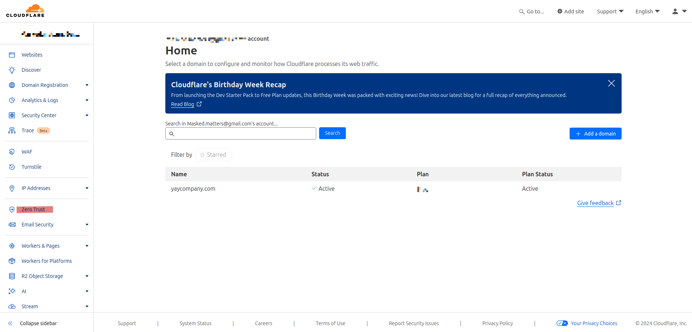
Task: Open the Support dropdown in header
Action: coord(610,12)
